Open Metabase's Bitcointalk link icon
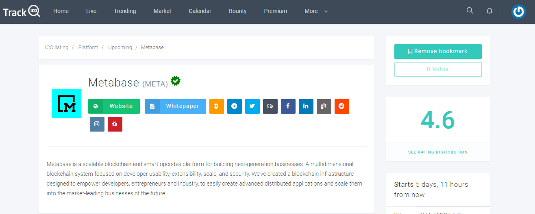Viewport: 535px width, 214px height. (x=217, y=106)
